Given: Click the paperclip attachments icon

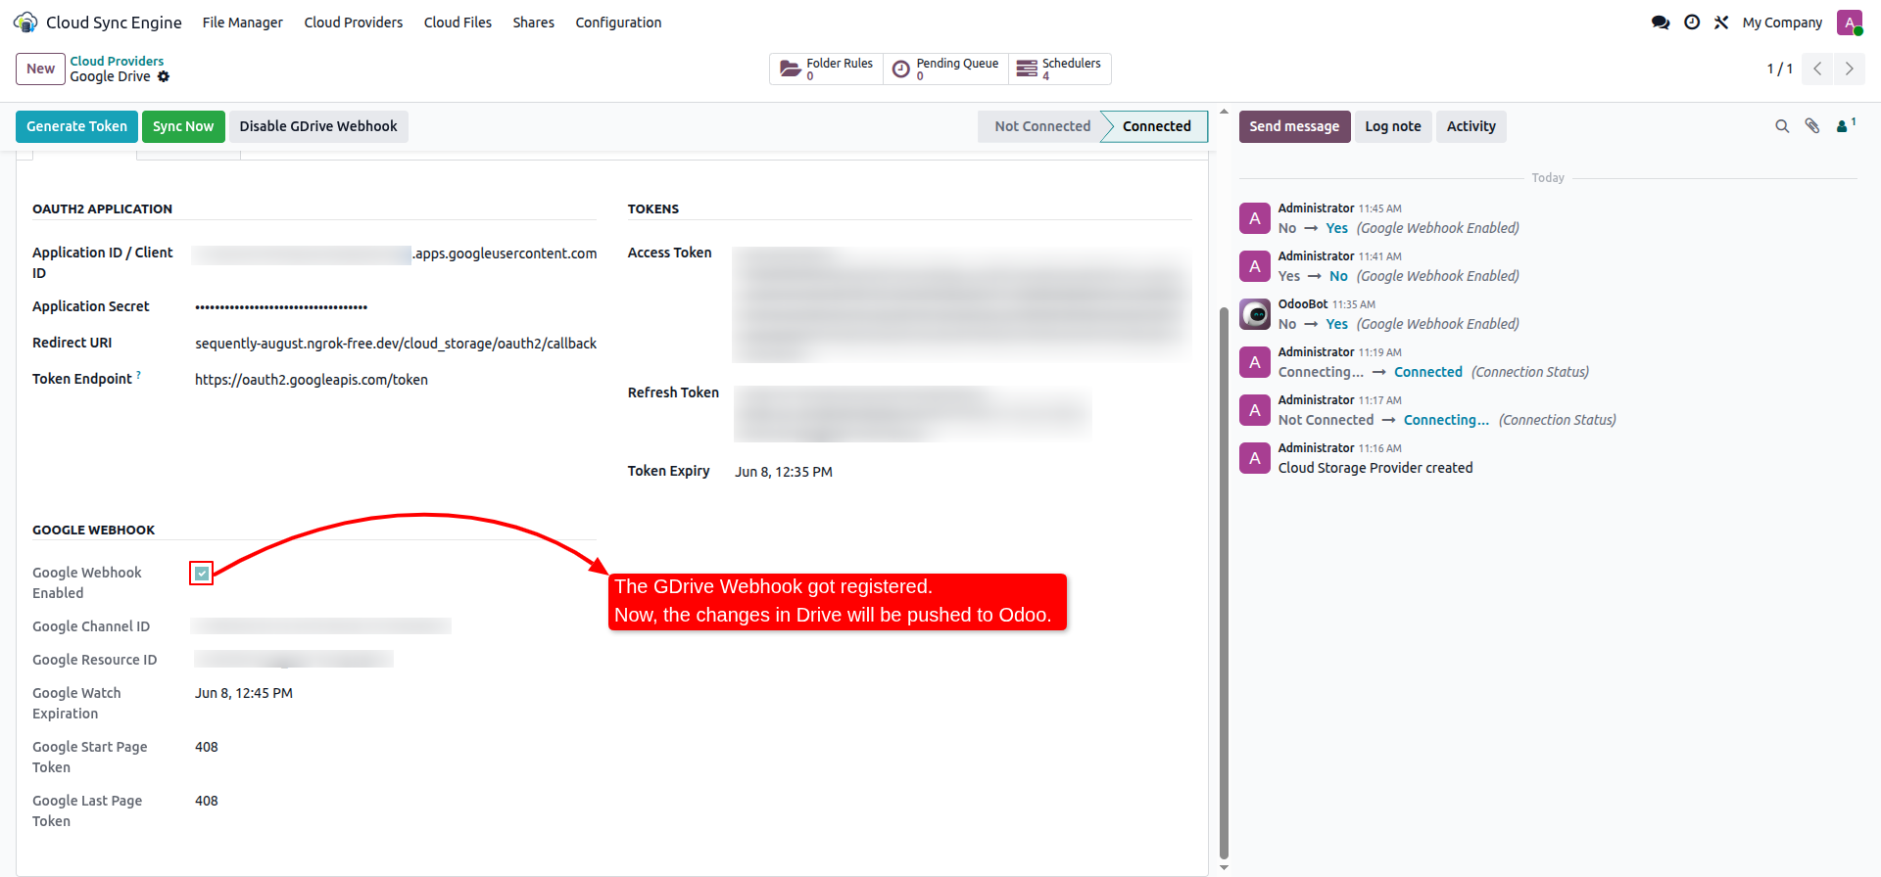Looking at the screenshot, I should pos(1812,126).
